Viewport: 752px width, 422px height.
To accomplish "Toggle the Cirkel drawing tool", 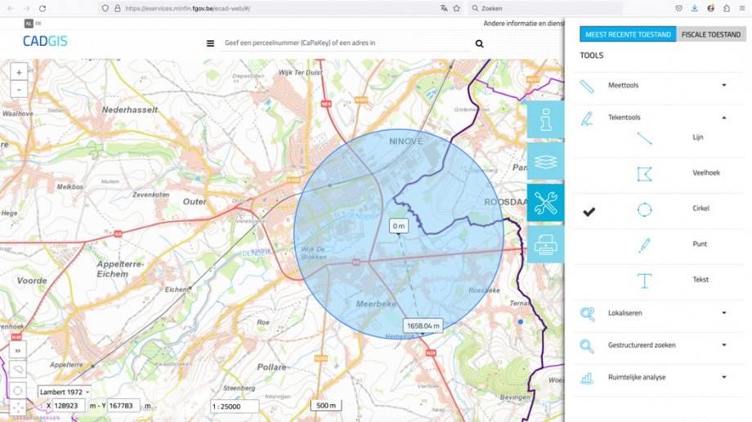I will pyautogui.click(x=645, y=209).
